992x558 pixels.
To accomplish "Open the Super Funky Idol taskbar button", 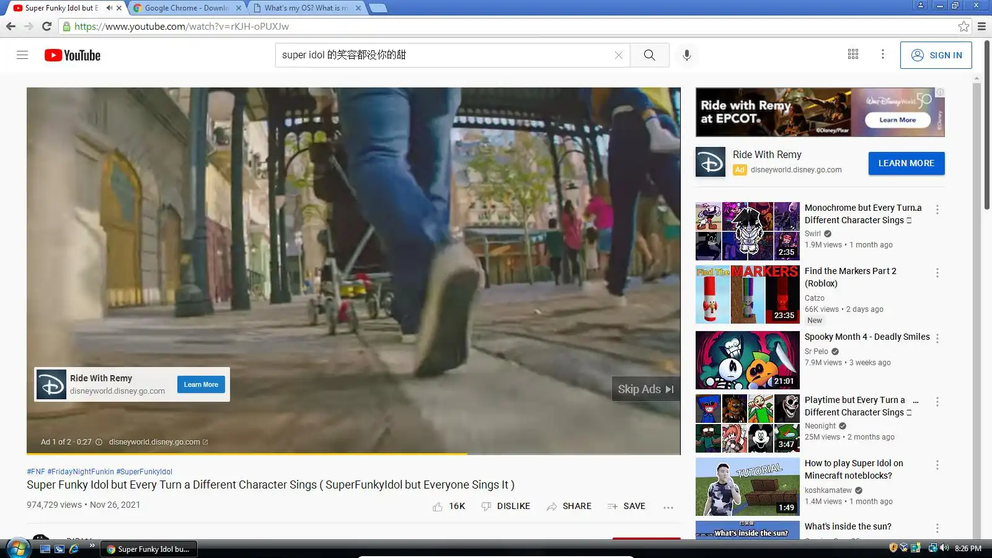I will tap(149, 549).
